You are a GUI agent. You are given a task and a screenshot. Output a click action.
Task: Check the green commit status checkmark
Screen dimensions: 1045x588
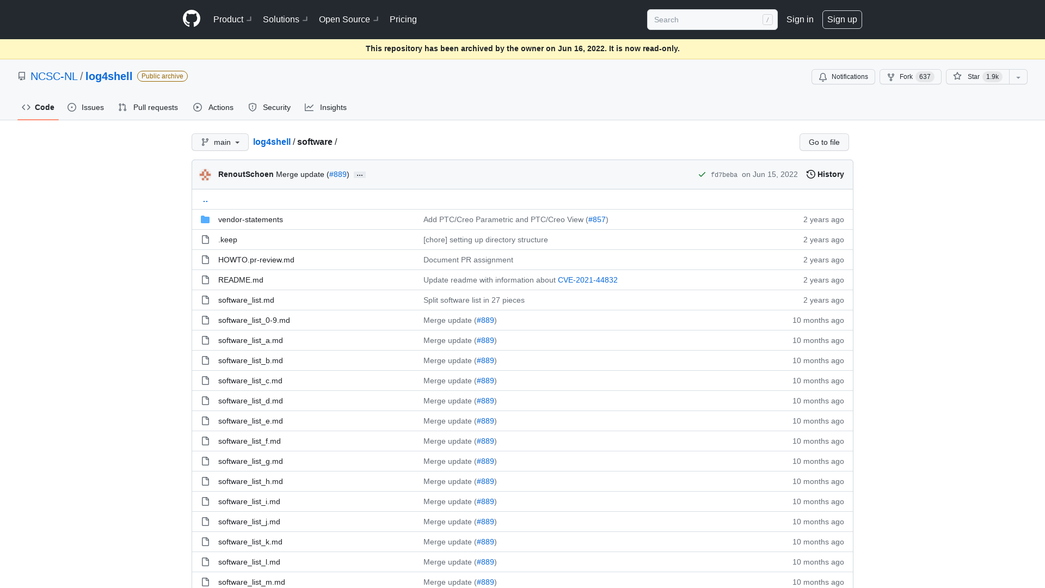(702, 175)
